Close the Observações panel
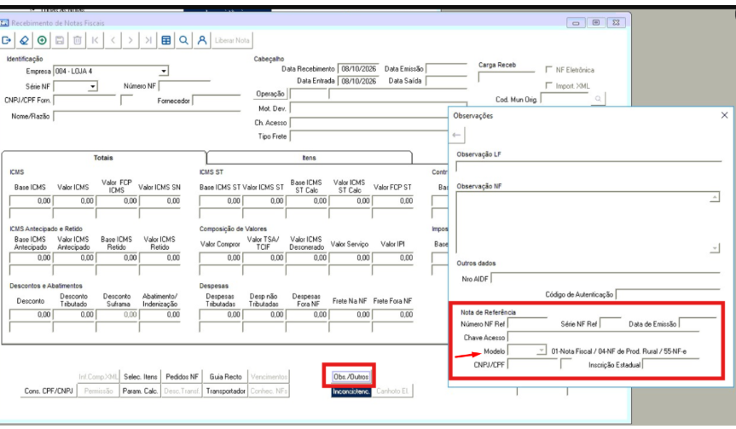Screen dimensions: 736x429 [x=724, y=115]
